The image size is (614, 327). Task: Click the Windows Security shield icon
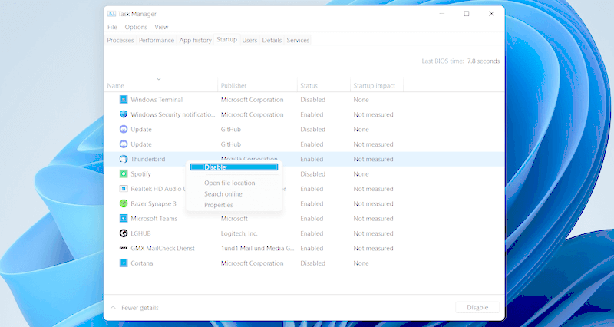tap(124, 114)
